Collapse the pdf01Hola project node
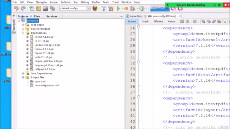Screen dimensions: 230x129 (19, 21)
